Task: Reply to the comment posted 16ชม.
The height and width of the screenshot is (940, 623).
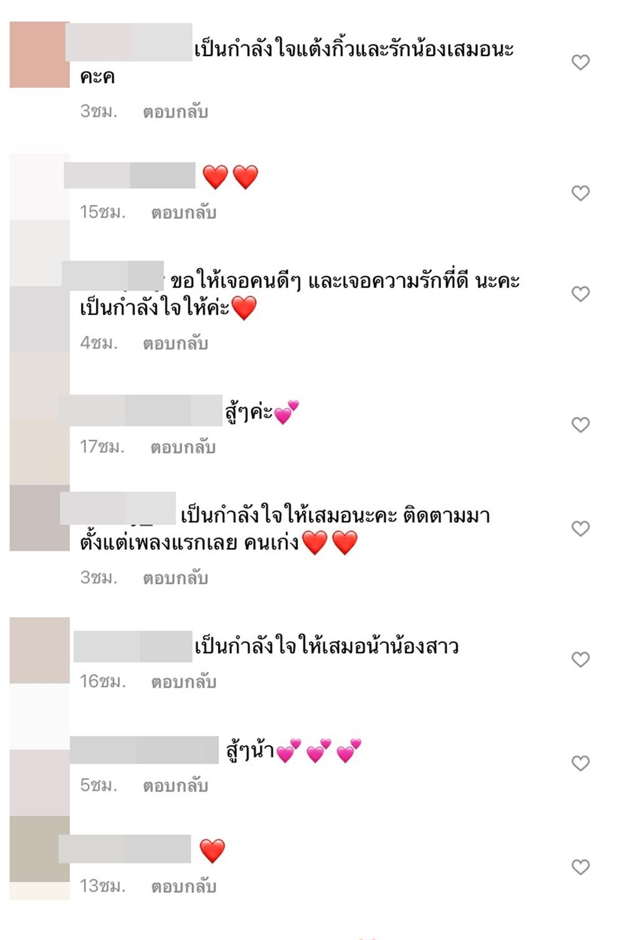Action: click(183, 682)
